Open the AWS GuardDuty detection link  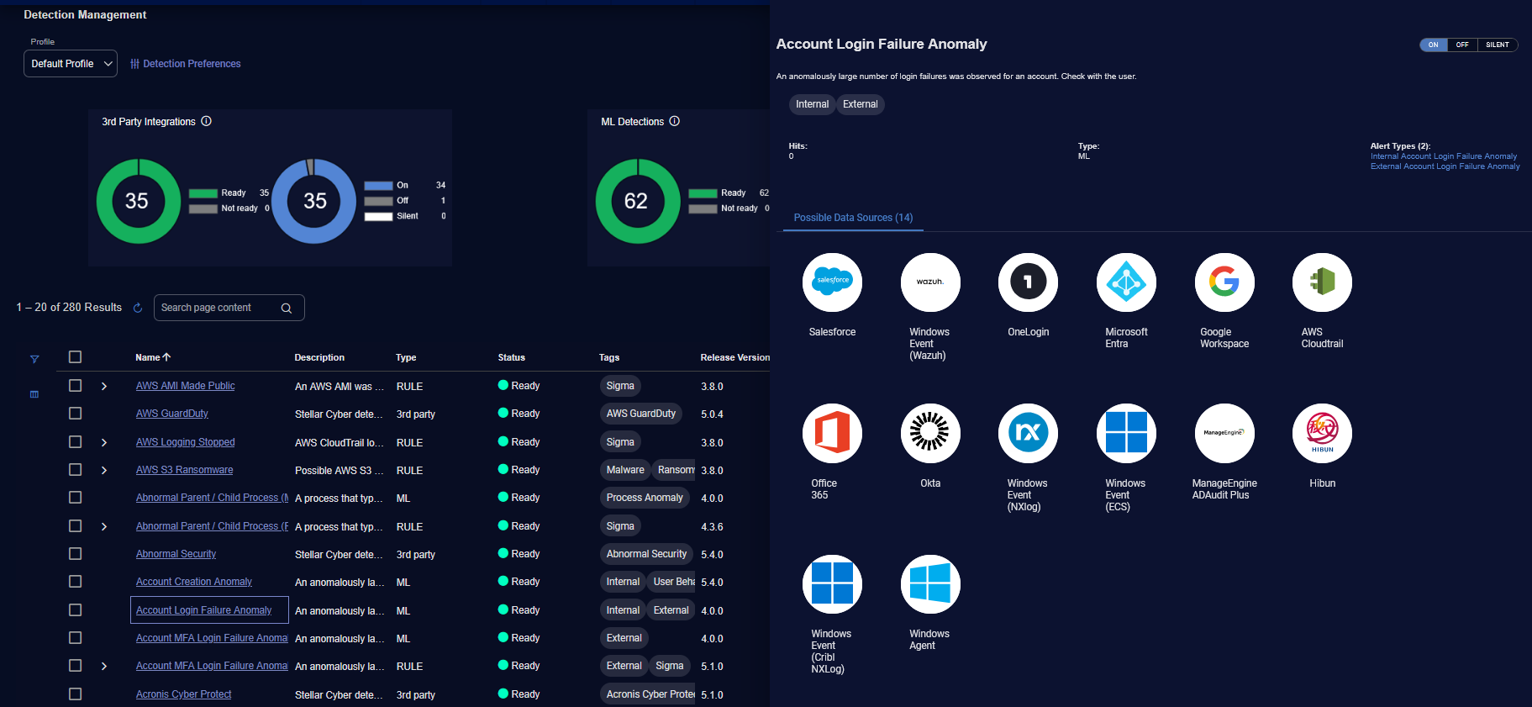click(172, 414)
